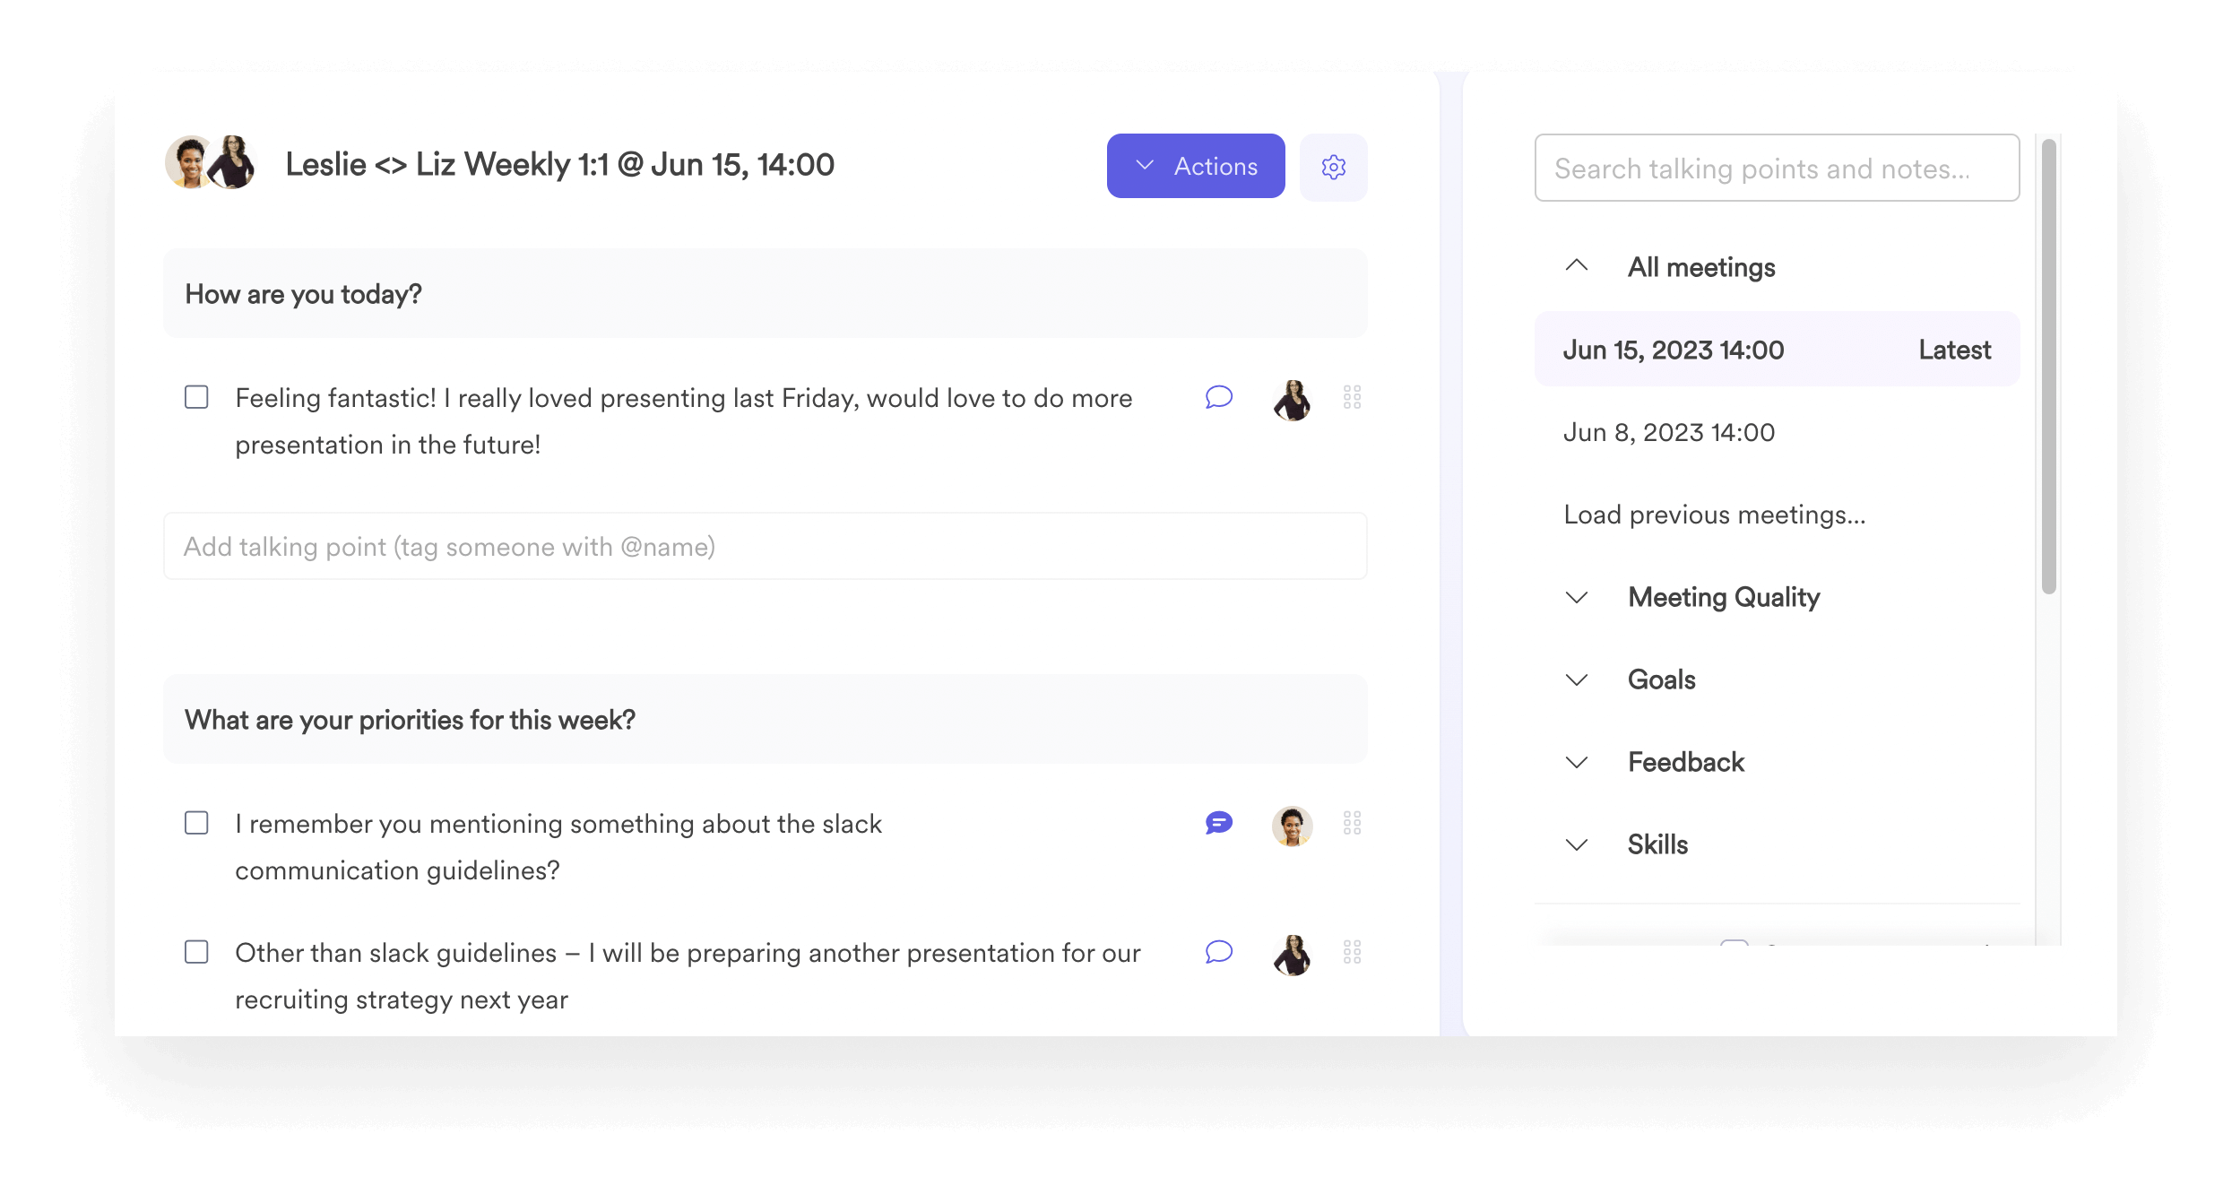2232x1194 pixels.
Task: Expand the Meeting Quality section
Action: pyautogui.click(x=1575, y=596)
